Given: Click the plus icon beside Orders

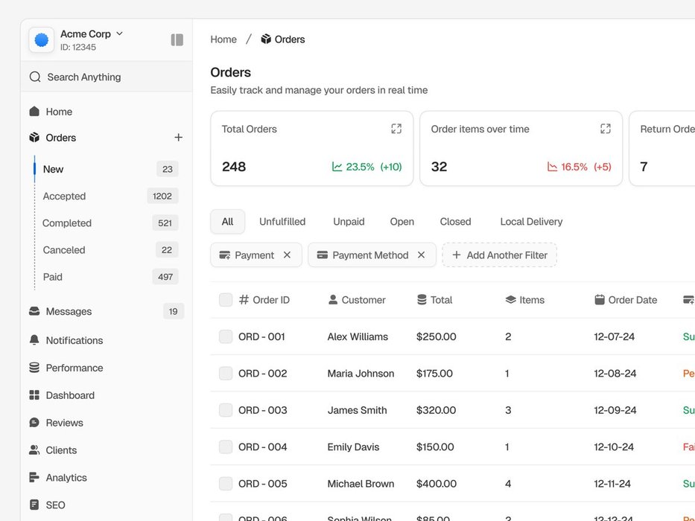Looking at the screenshot, I should point(178,138).
